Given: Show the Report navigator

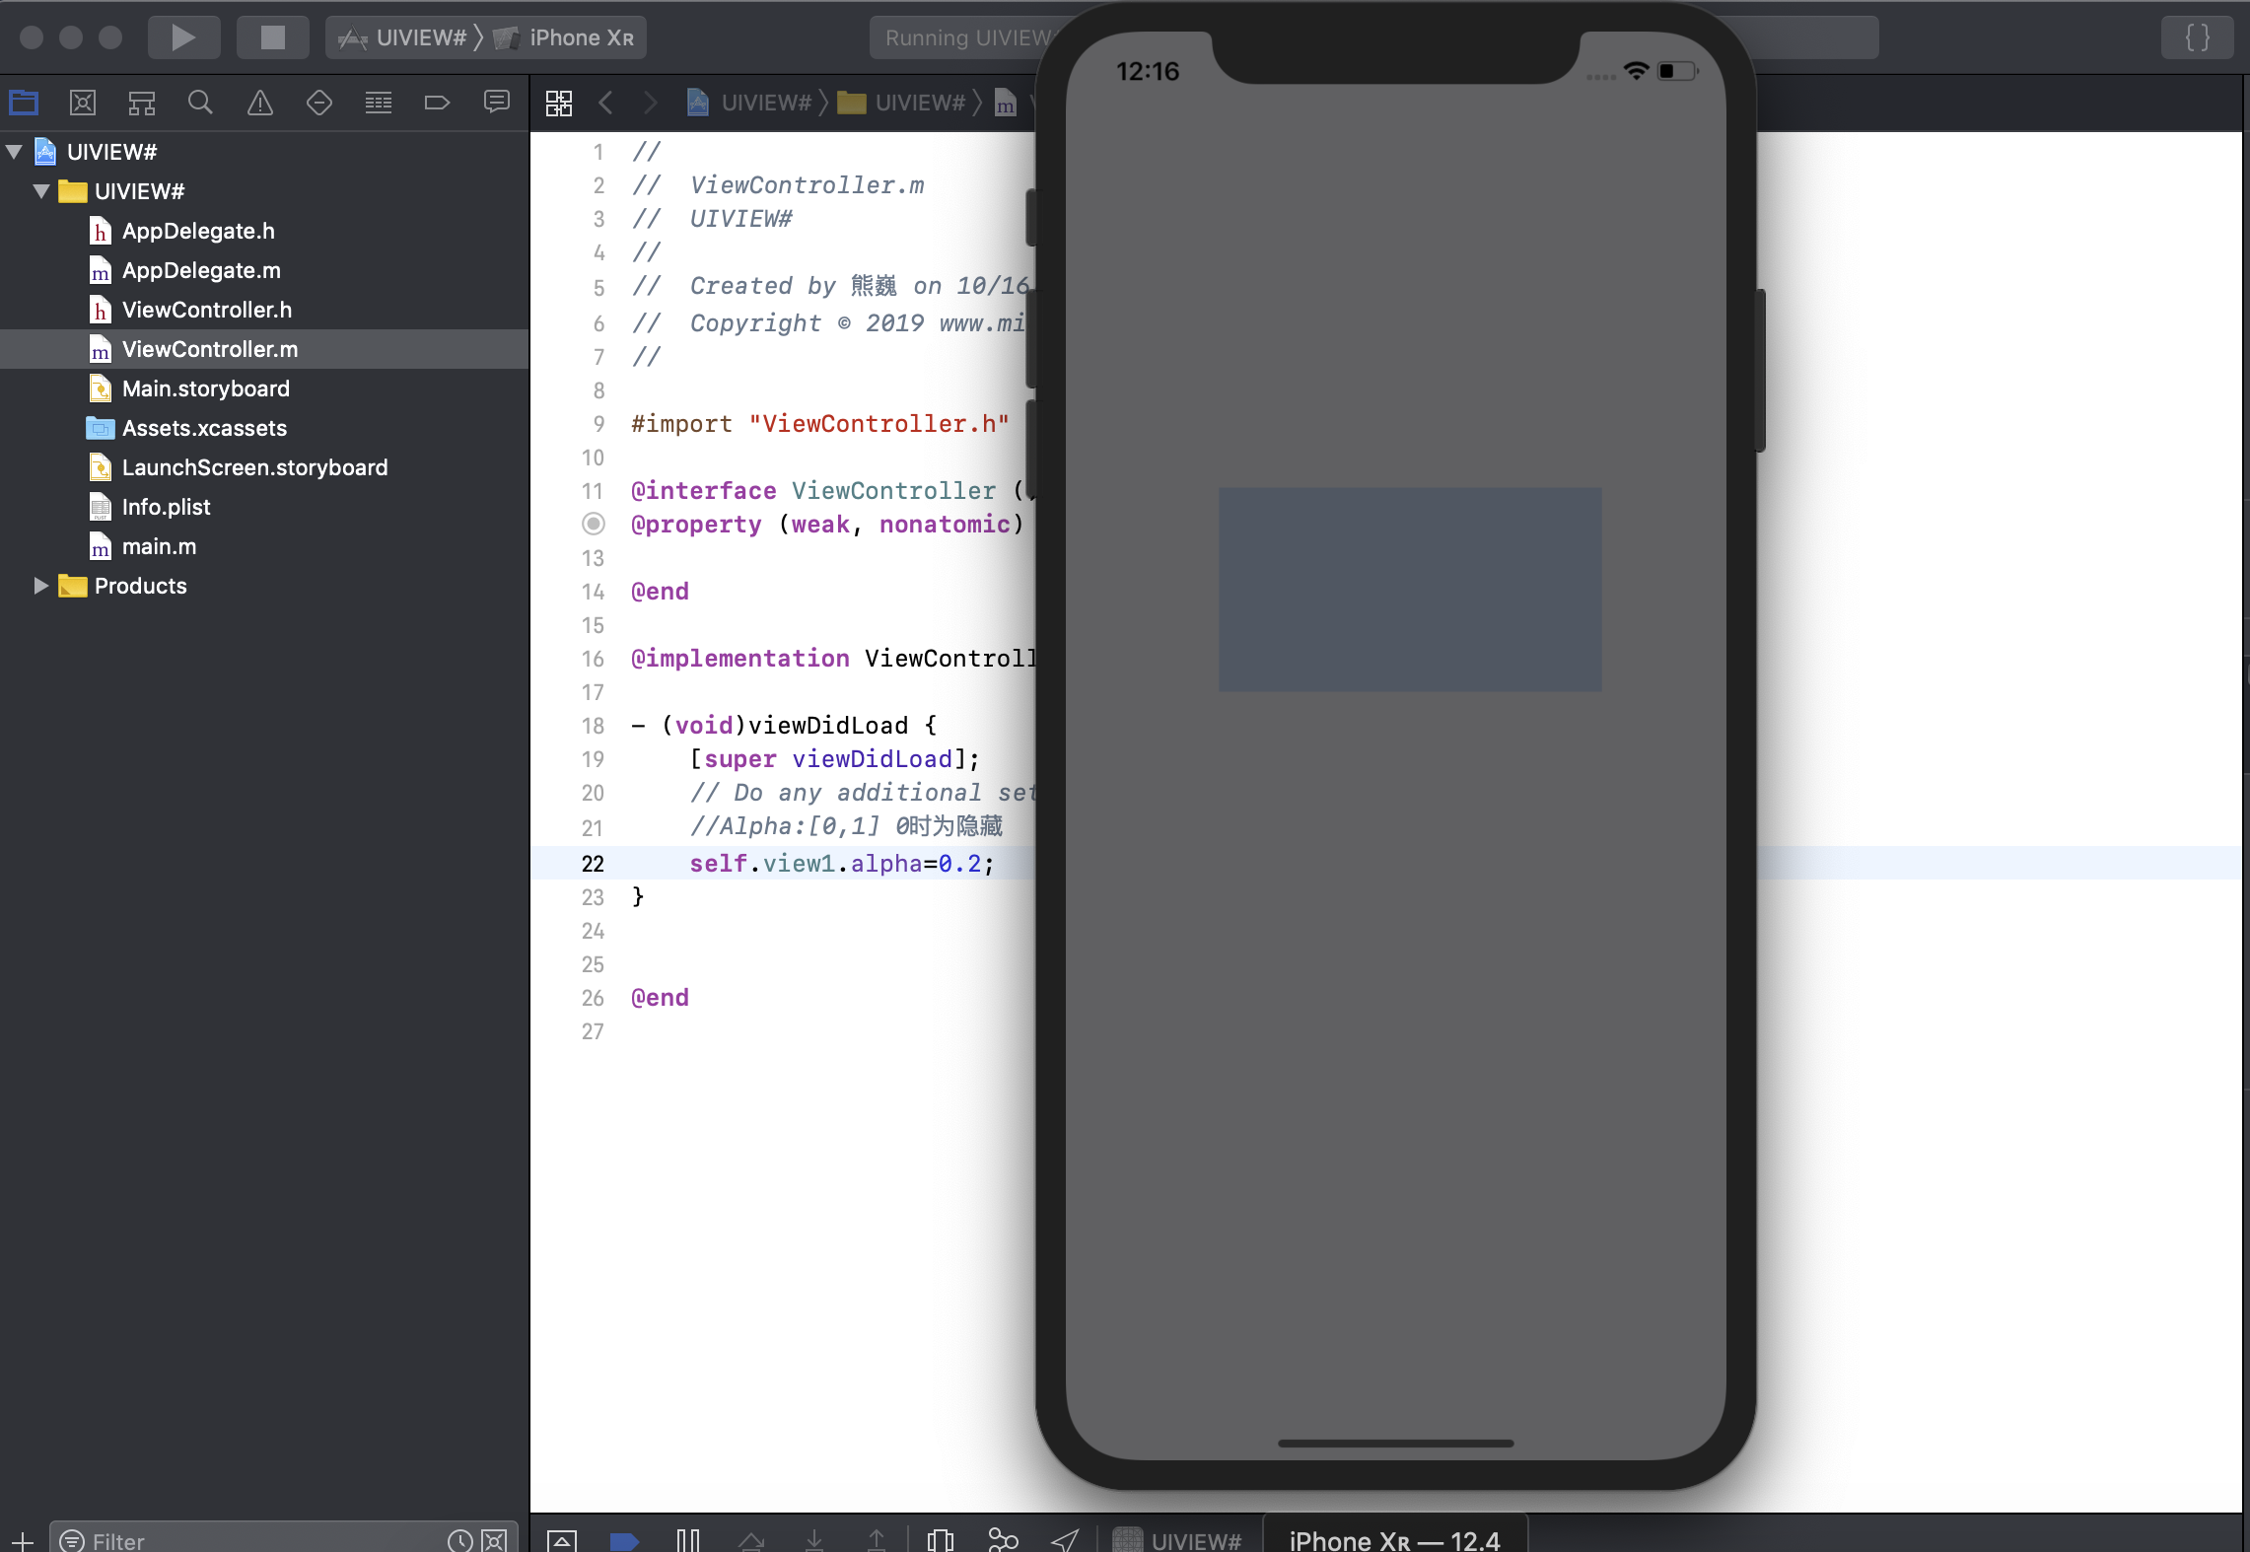Looking at the screenshot, I should point(497,103).
